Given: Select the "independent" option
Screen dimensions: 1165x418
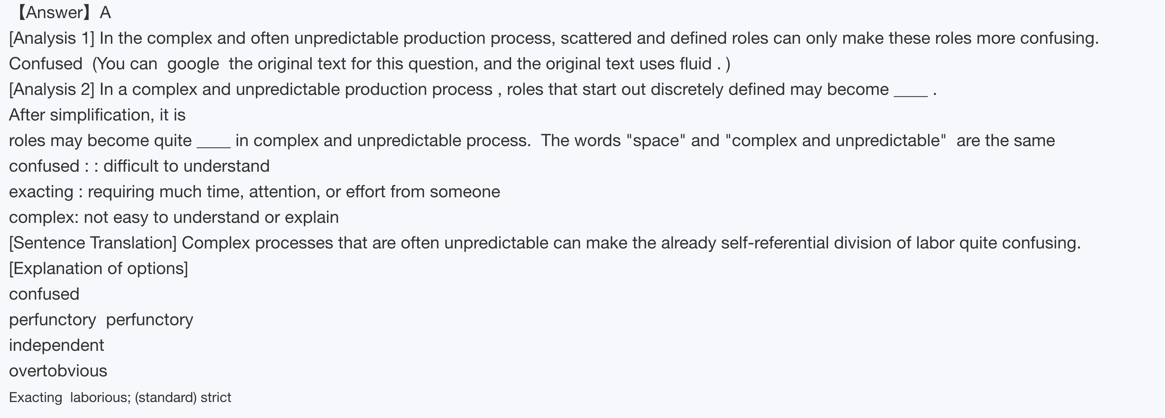Looking at the screenshot, I should tap(57, 345).
